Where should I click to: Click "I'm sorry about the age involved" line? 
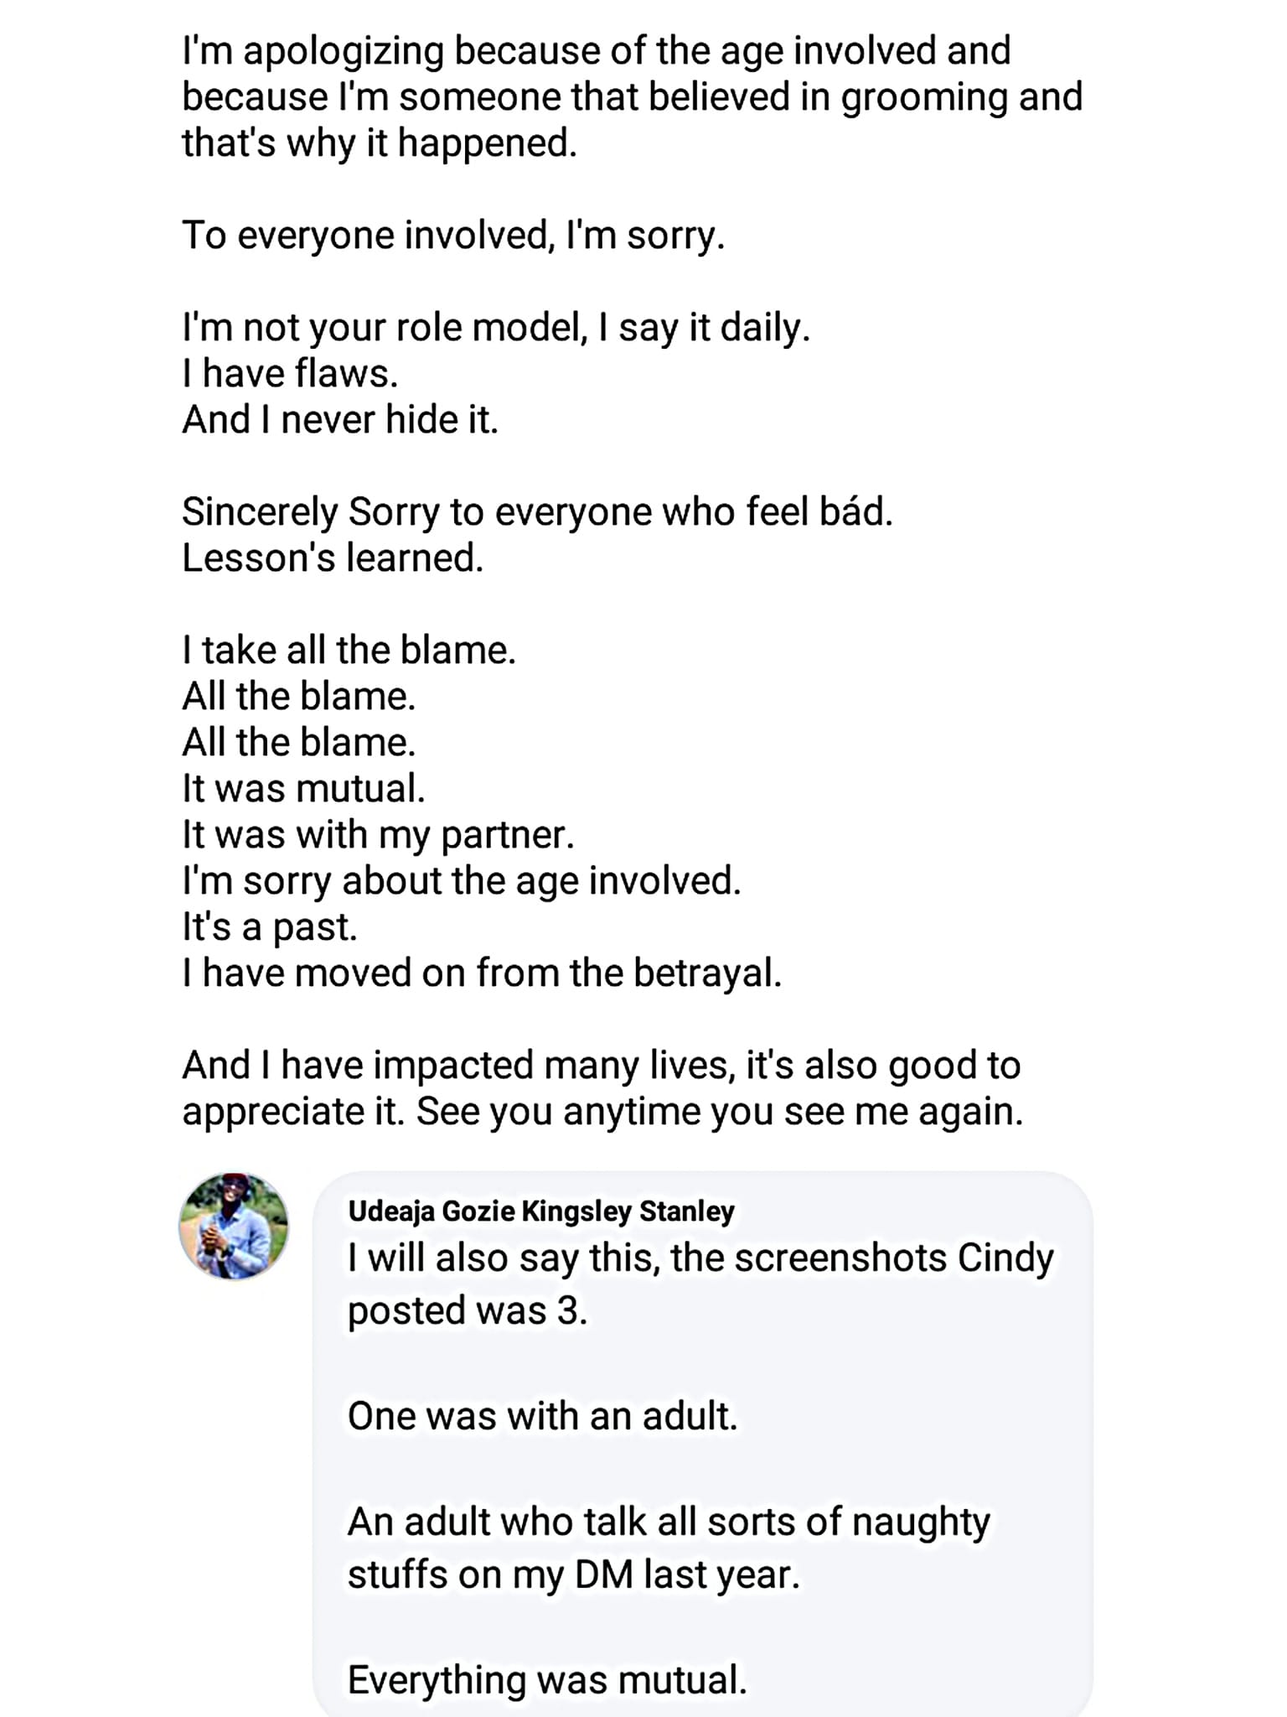point(462,881)
